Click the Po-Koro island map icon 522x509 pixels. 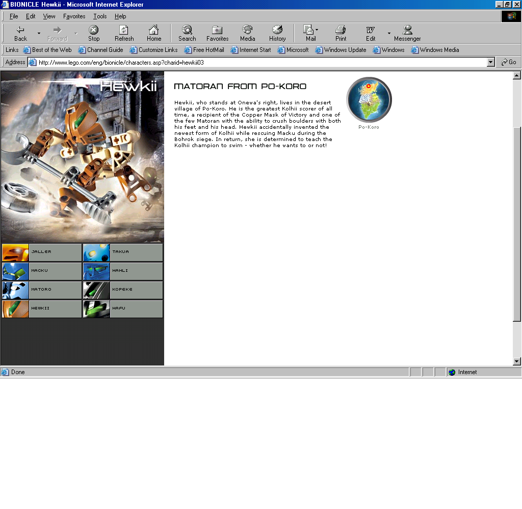[369, 100]
